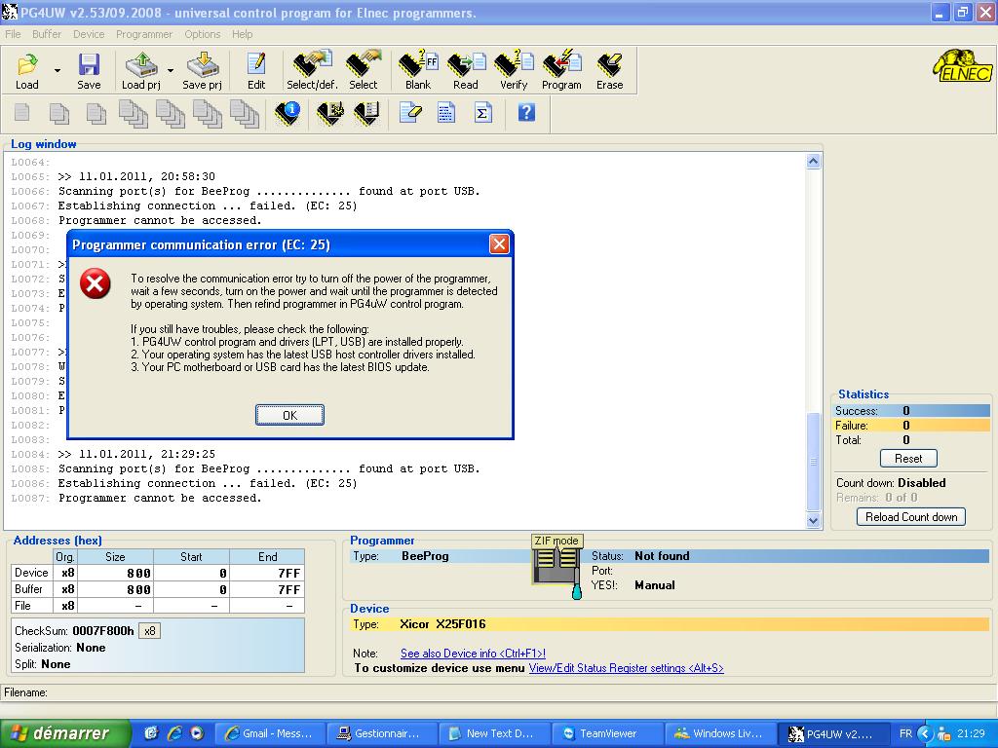998x748 pixels.
Task: Click the log window scroll-up arrow
Action: pyautogui.click(x=813, y=162)
